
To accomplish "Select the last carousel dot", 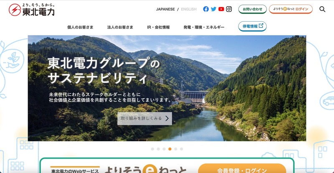I will 181,149.
